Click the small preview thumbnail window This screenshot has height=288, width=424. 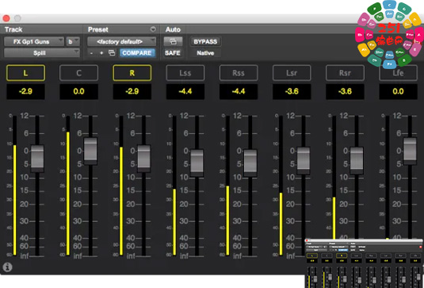click(x=365, y=263)
